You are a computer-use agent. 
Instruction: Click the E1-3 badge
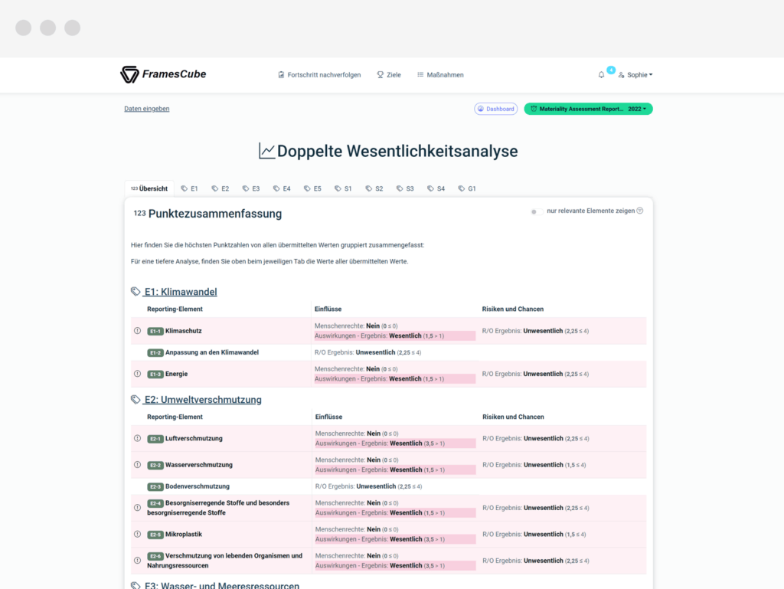click(155, 374)
